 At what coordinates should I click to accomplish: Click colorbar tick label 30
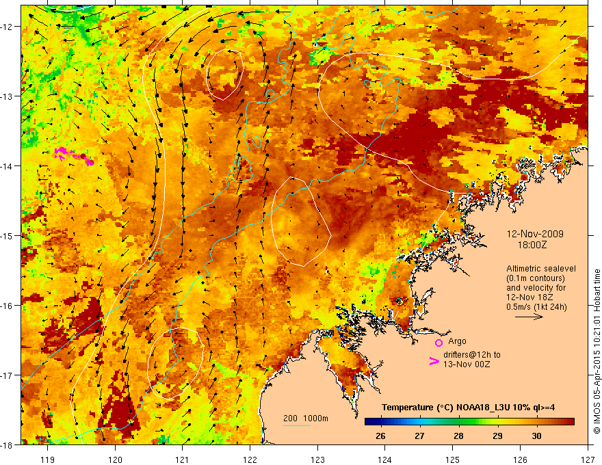tap(537, 436)
